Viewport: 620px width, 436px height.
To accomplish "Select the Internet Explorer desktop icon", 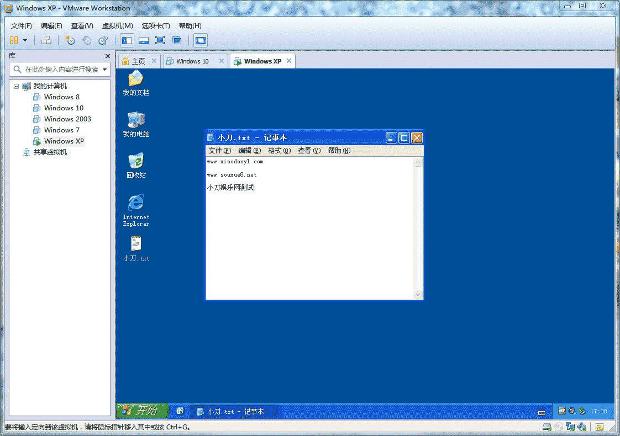I will tap(136, 210).
